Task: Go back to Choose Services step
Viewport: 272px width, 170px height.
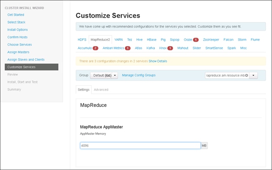Action: (x=20, y=45)
